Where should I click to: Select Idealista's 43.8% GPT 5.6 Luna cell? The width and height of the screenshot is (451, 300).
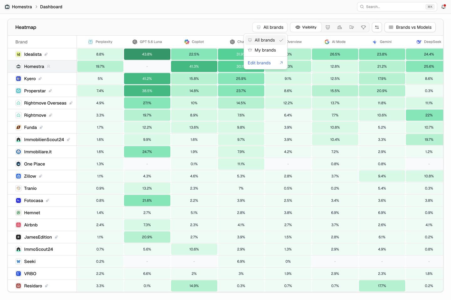coord(147,54)
